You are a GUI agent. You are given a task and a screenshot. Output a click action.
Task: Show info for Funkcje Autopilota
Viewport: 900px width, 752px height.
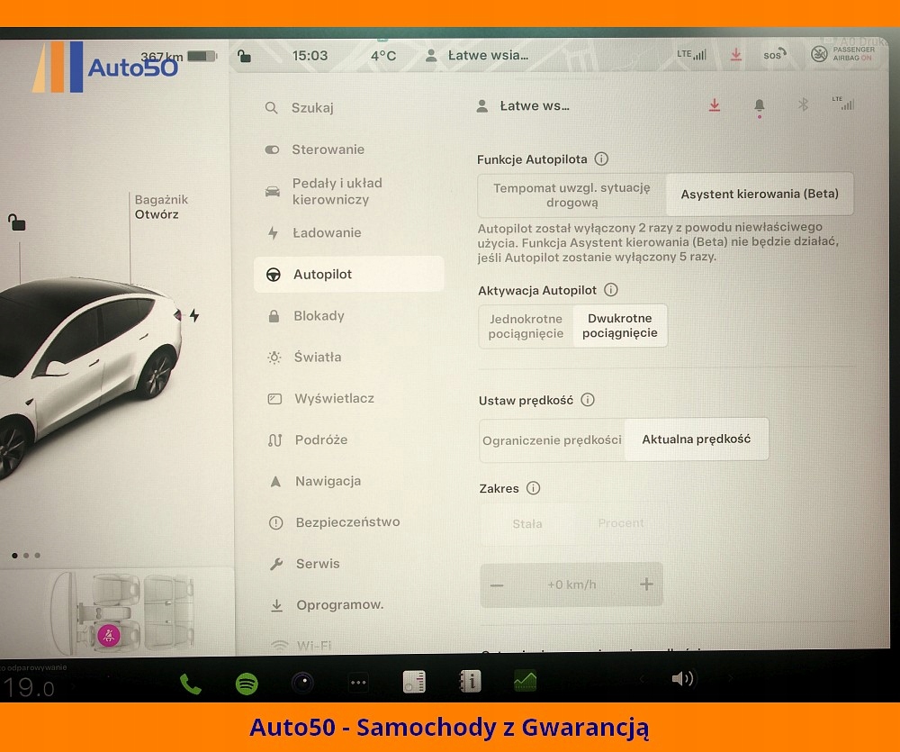(x=601, y=159)
